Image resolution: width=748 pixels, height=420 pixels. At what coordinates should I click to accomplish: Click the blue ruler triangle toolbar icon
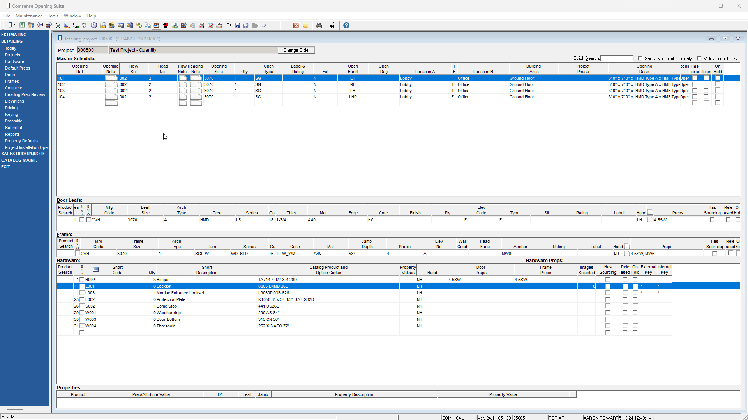coord(67,25)
